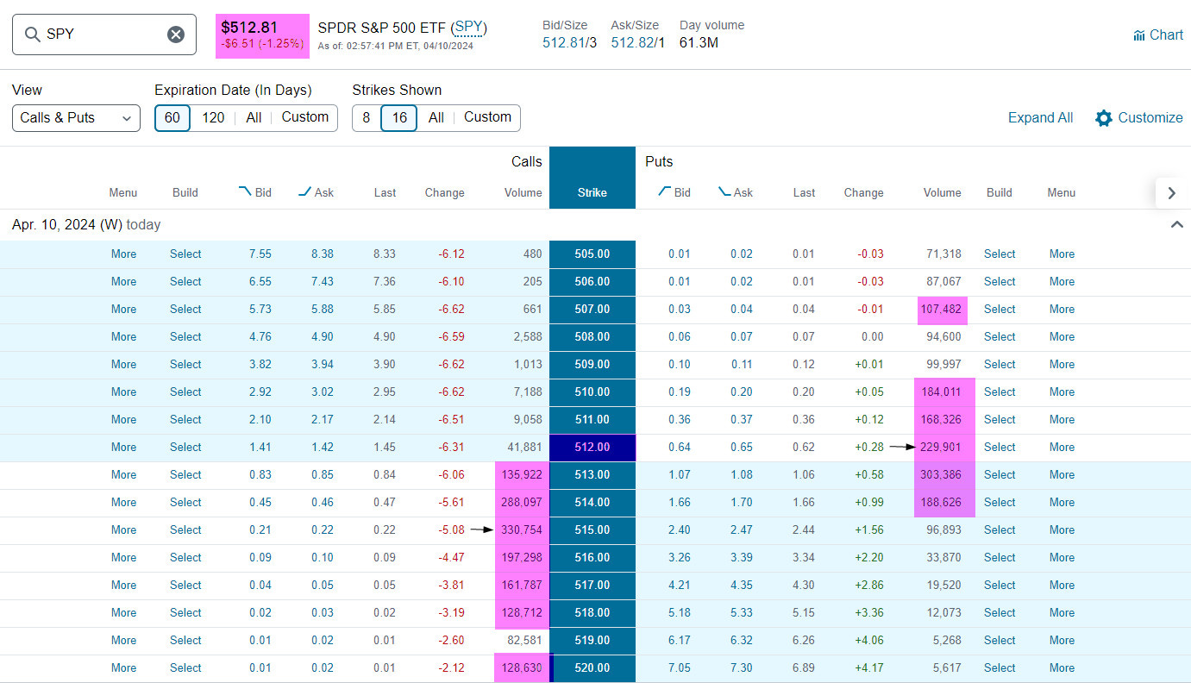Click Expand All link
Screen dimensions: 1191x683
[1040, 118]
